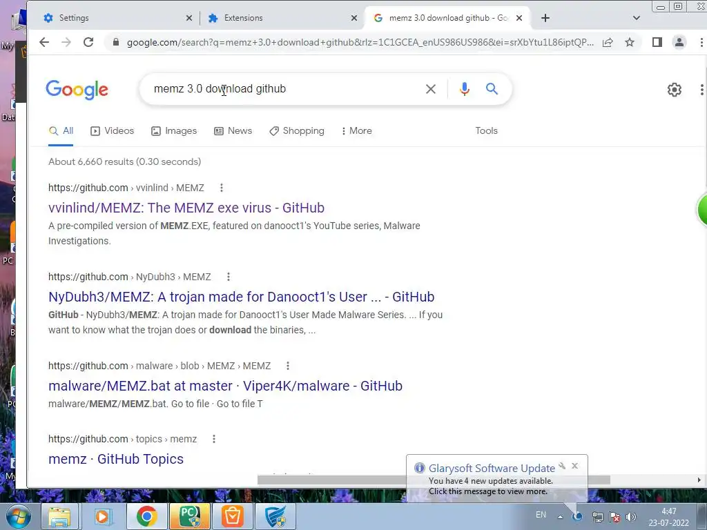
Task: Click the EN language indicator
Action: coord(541,515)
